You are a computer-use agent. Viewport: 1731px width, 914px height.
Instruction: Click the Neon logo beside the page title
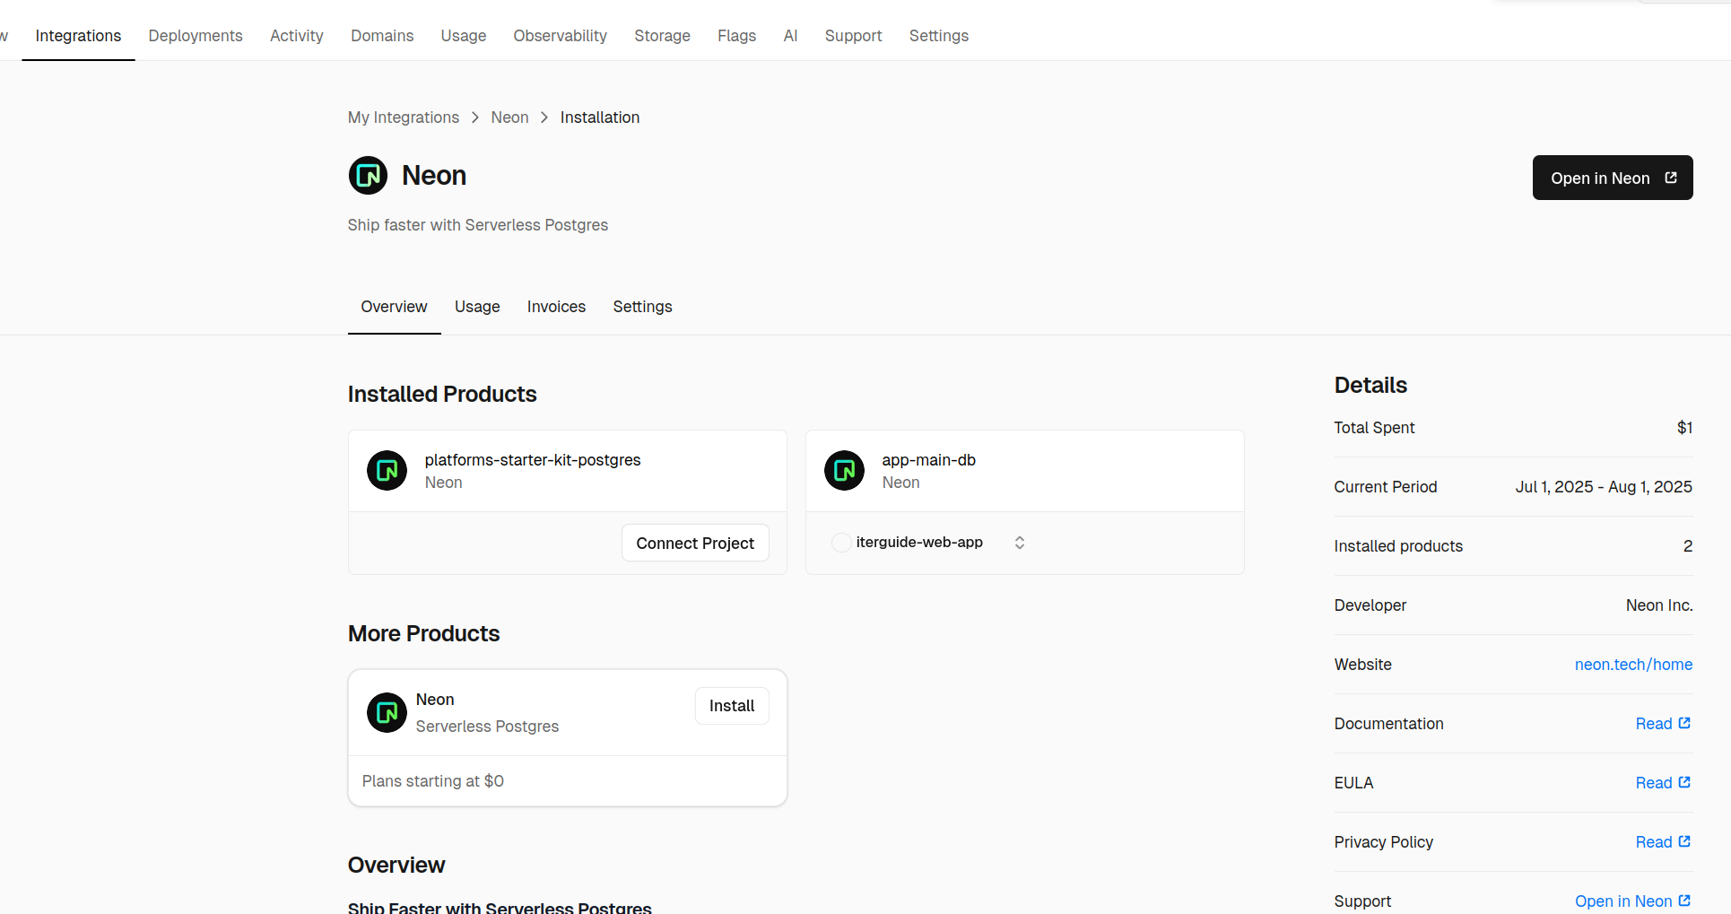[x=368, y=176]
